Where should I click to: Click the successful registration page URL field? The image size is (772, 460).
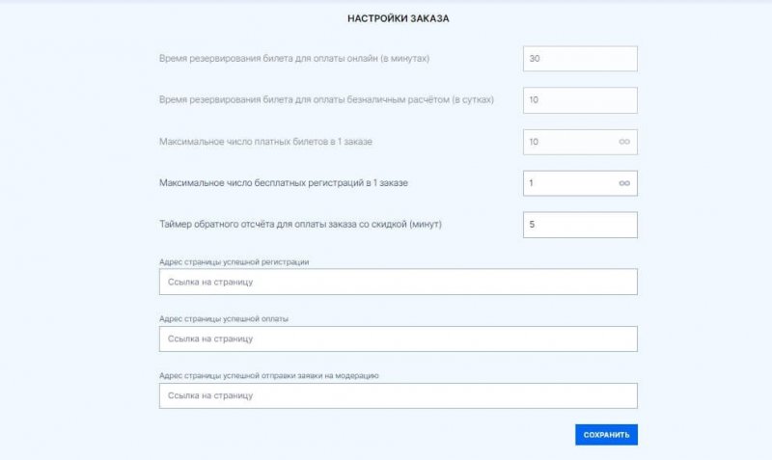point(398,282)
